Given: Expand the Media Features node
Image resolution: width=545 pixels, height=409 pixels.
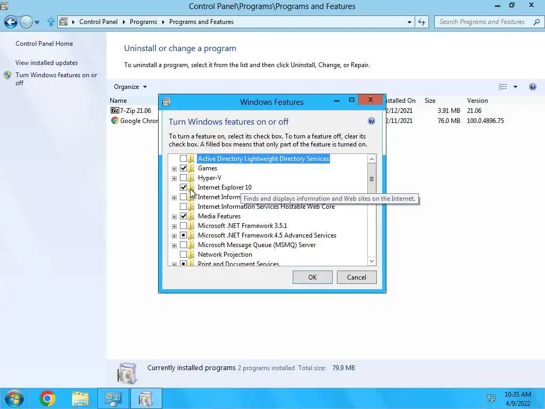Looking at the screenshot, I should pyautogui.click(x=174, y=217).
